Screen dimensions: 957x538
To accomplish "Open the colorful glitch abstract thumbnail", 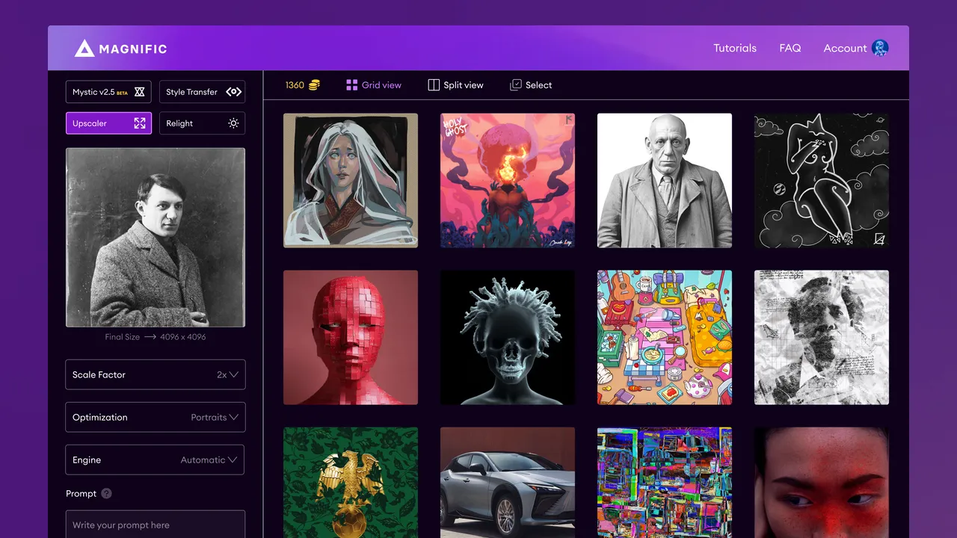I will [665, 483].
